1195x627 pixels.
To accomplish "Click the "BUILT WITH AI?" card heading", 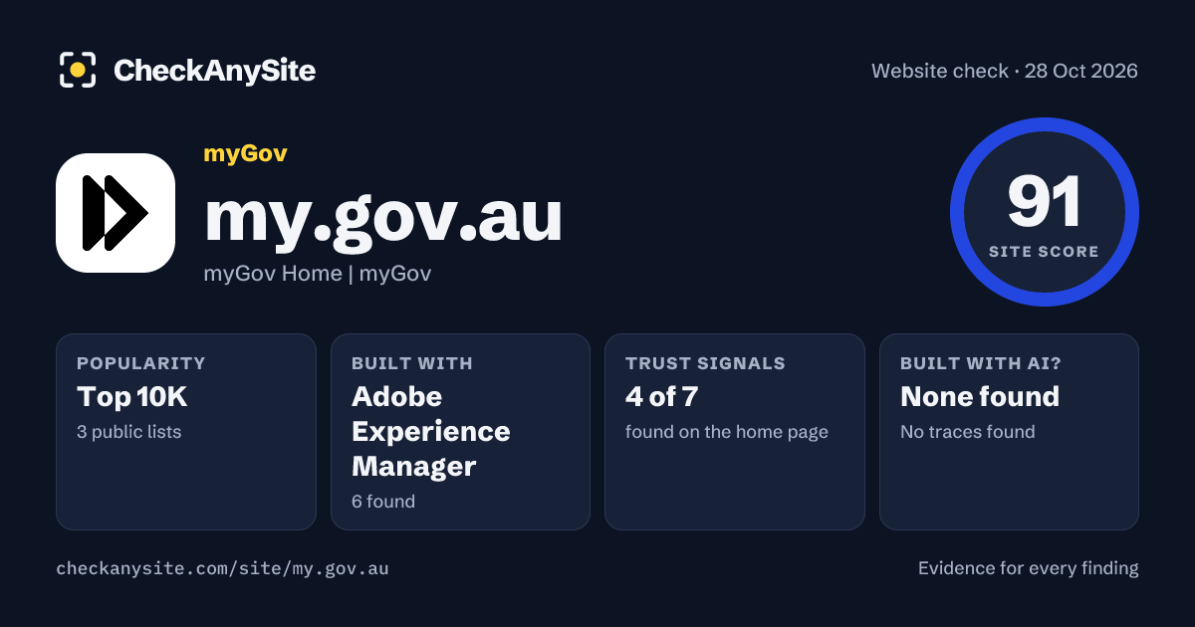I will (981, 363).
